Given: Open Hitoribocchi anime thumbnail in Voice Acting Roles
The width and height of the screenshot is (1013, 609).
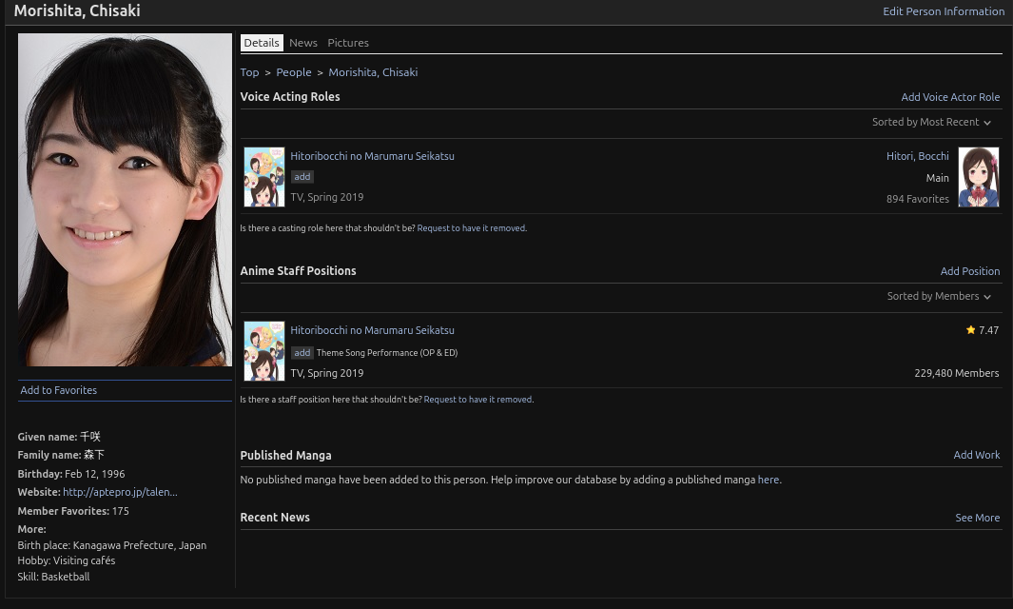Looking at the screenshot, I should pyautogui.click(x=264, y=177).
